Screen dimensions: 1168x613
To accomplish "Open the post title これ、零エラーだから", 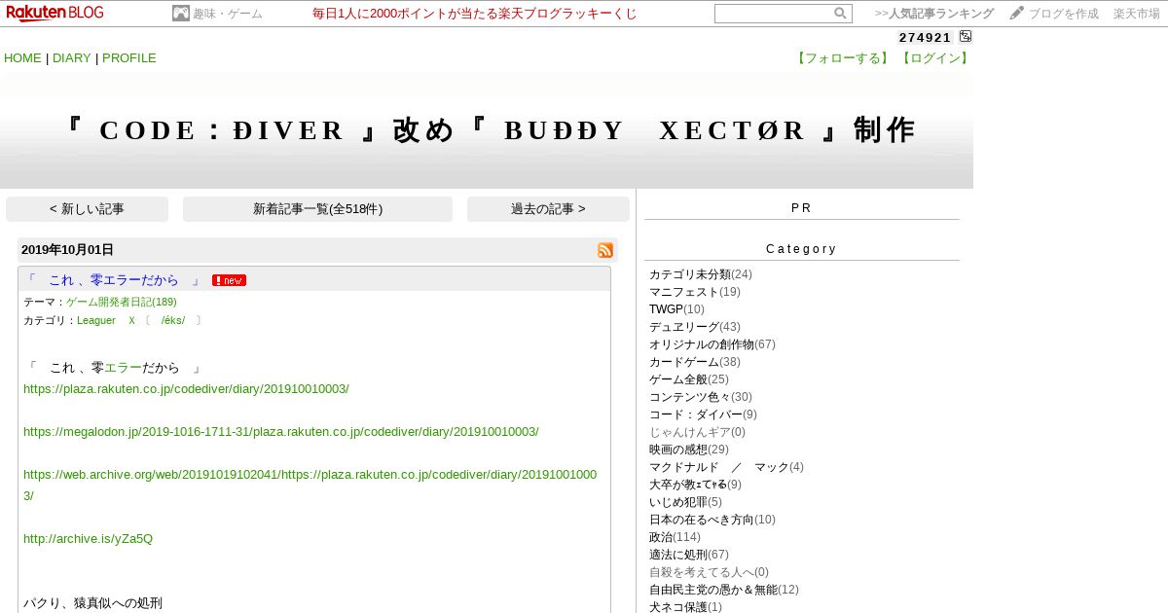I will point(114,280).
